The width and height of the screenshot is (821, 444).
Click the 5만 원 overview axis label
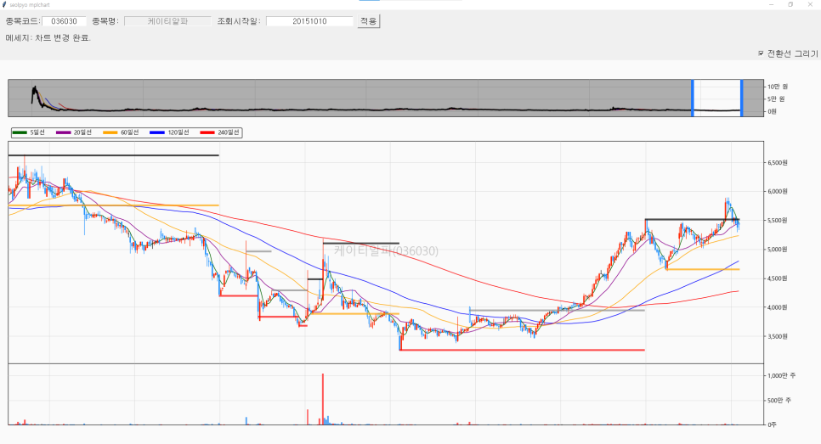[x=776, y=99]
